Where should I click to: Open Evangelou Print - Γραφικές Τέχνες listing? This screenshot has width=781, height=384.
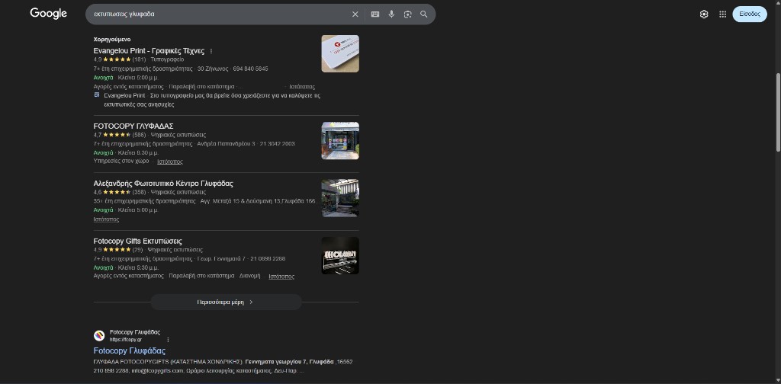coord(149,51)
